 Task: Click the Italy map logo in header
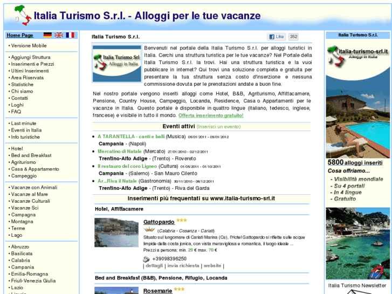click(23, 15)
